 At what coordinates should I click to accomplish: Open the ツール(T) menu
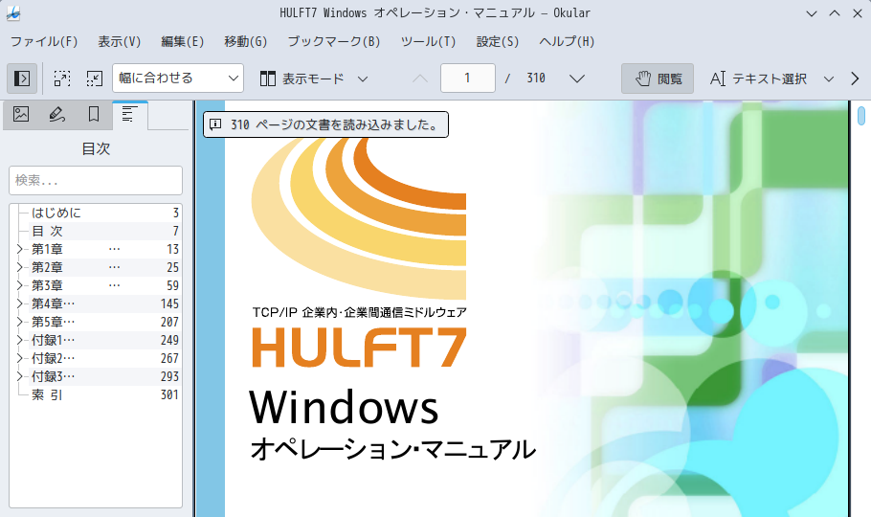point(428,42)
